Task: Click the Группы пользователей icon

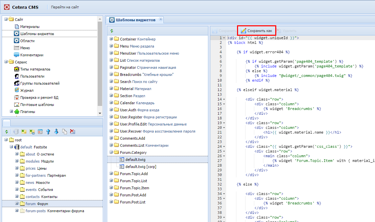Action: click(x=17, y=83)
